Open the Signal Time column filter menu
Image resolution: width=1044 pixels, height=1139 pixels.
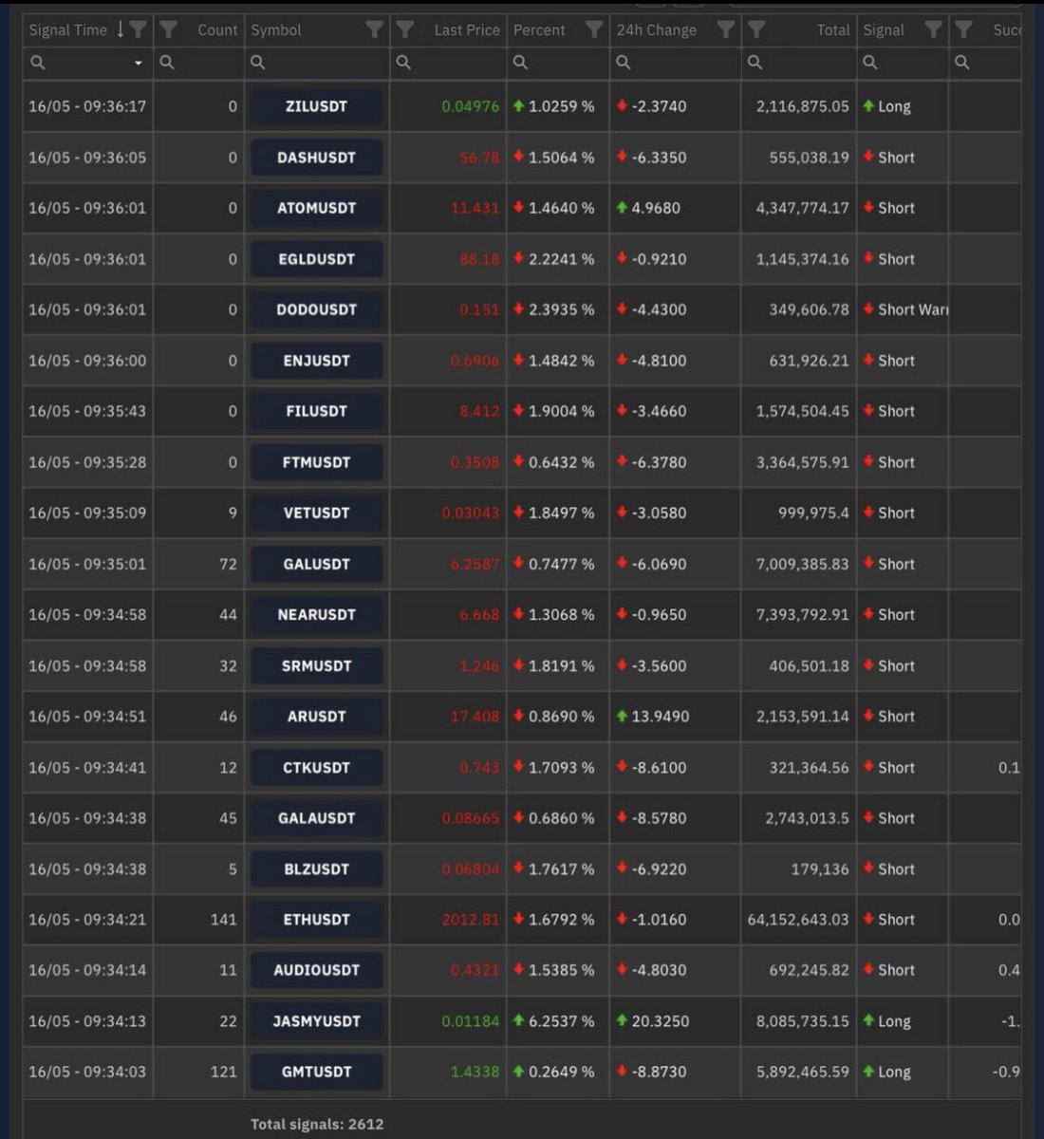click(138, 29)
